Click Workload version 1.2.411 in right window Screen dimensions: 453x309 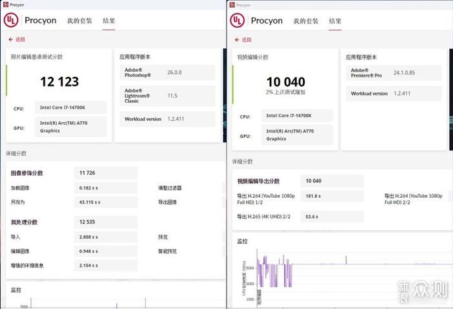pos(393,94)
